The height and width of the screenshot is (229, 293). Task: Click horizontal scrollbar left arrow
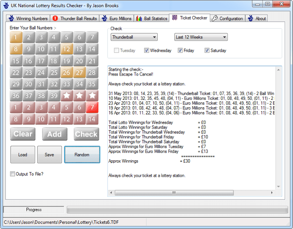111,192
